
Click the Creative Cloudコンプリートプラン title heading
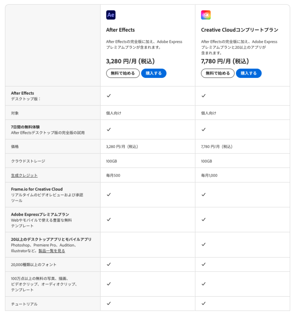[x=239, y=30]
